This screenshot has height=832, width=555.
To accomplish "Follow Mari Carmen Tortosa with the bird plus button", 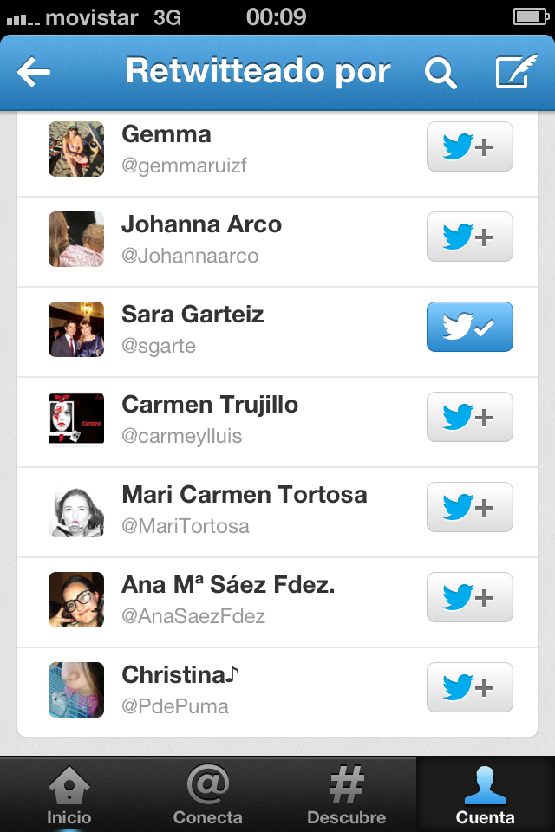I will tap(469, 507).
